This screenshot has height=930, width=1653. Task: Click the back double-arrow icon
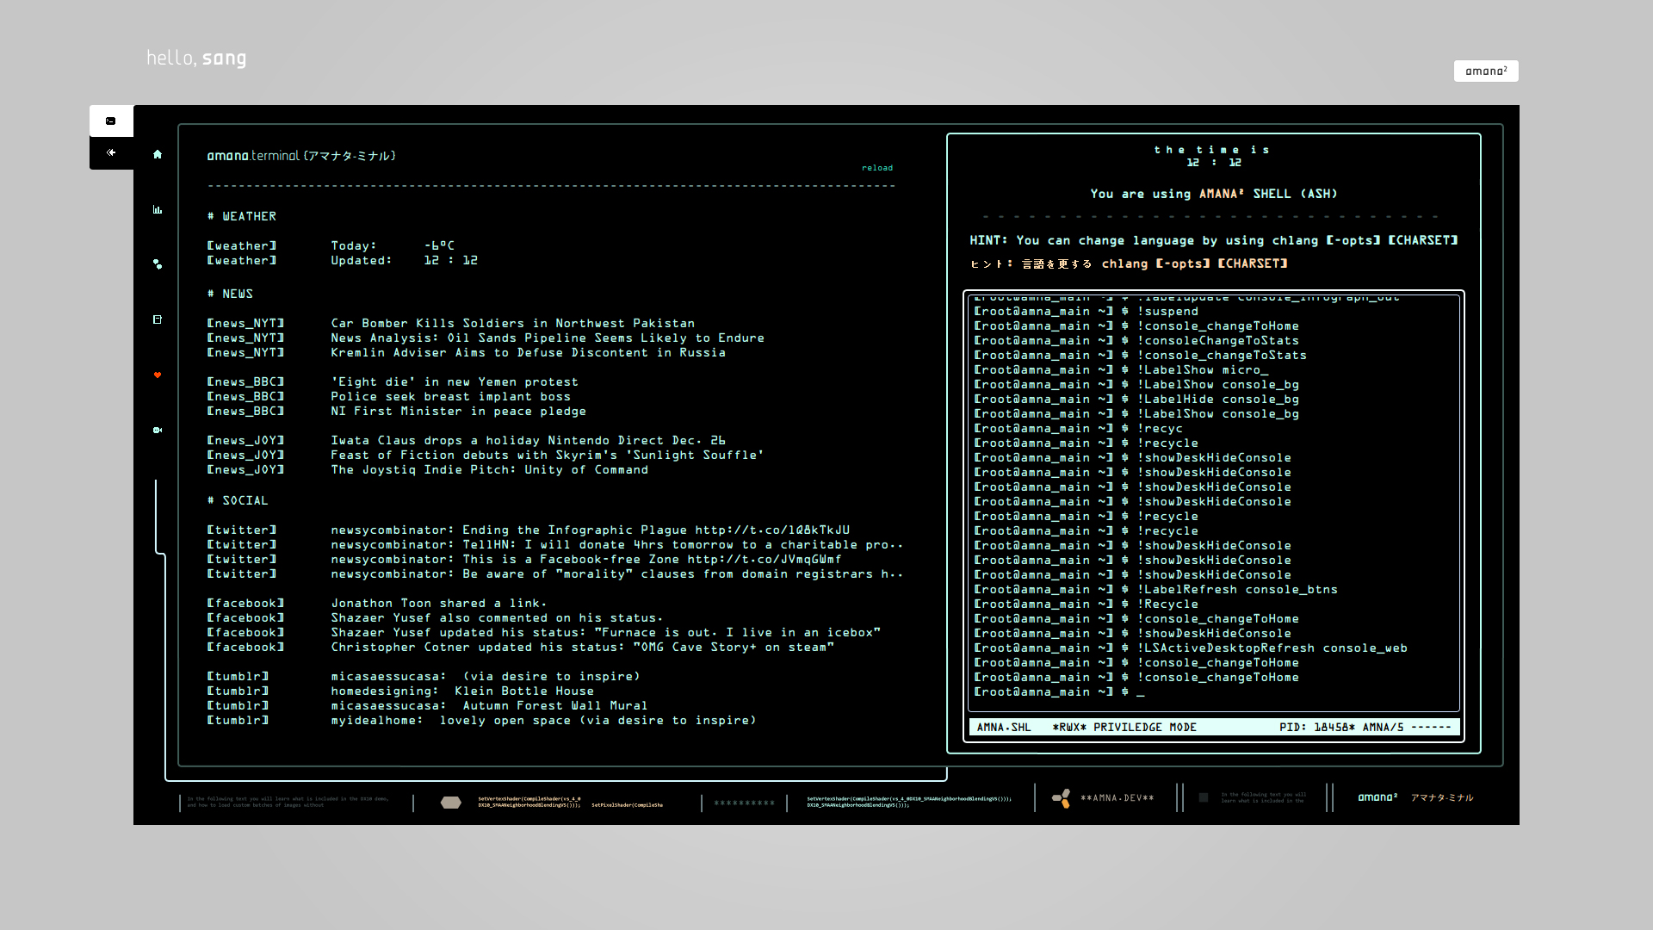coord(111,152)
